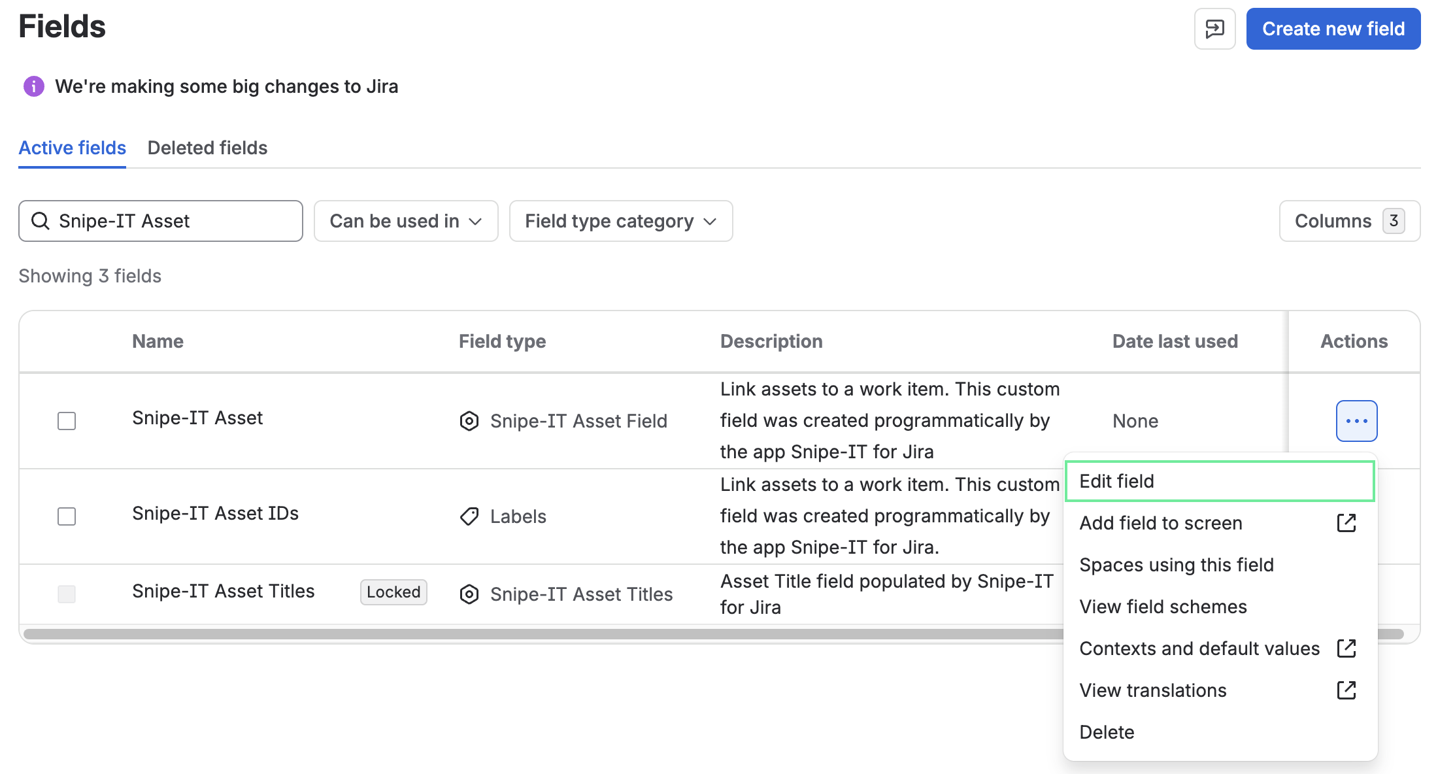Click the feedback icon beside Create new field

(x=1214, y=29)
